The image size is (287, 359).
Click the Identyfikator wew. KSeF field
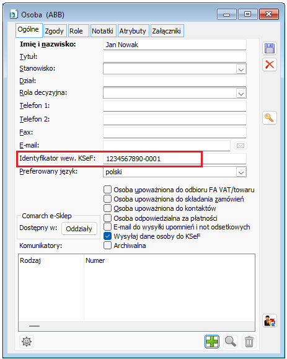[175, 159]
